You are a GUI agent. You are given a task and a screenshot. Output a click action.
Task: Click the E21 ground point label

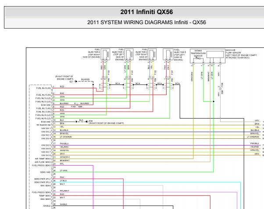coord(71,82)
